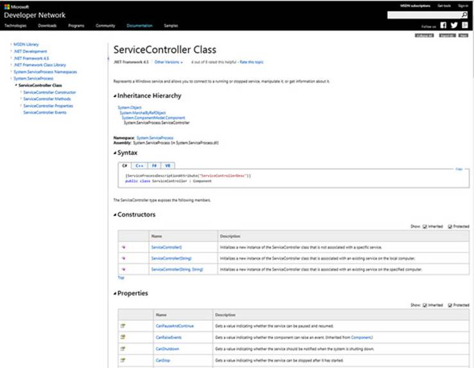This screenshot has width=474, height=368.
Task: Follow the System.ServiceProcess namespace link
Action: (155, 138)
